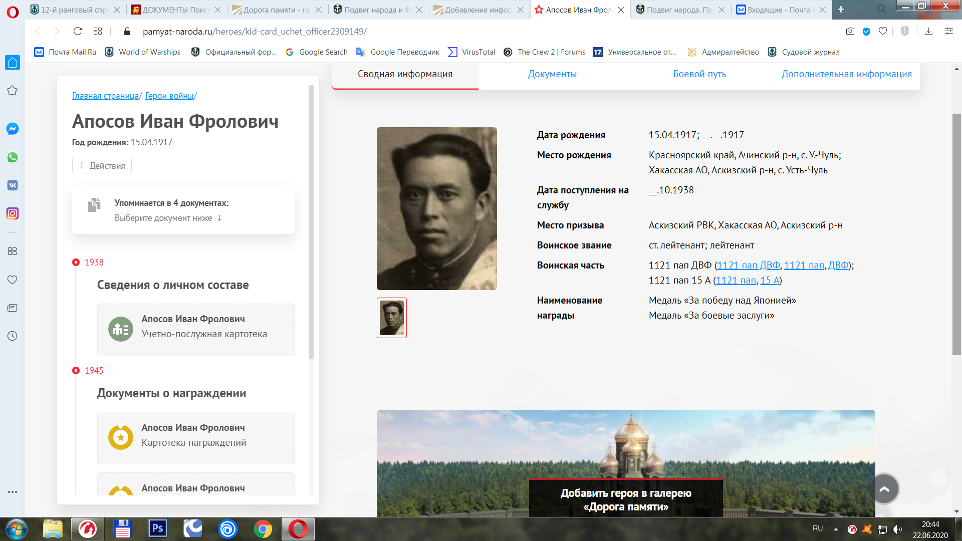Open the Герои войны breadcrumb link
The width and height of the screenshot is (962, 541).
pos(169,96)
